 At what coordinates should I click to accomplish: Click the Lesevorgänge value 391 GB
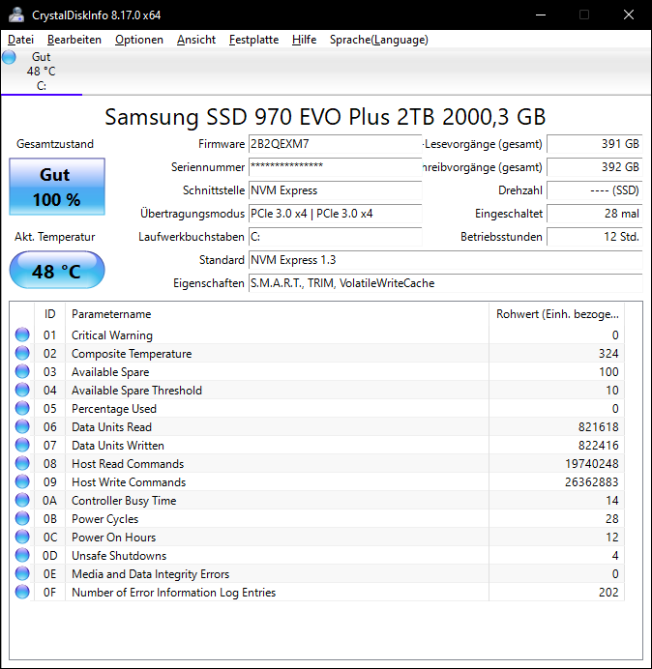(594, 144)
